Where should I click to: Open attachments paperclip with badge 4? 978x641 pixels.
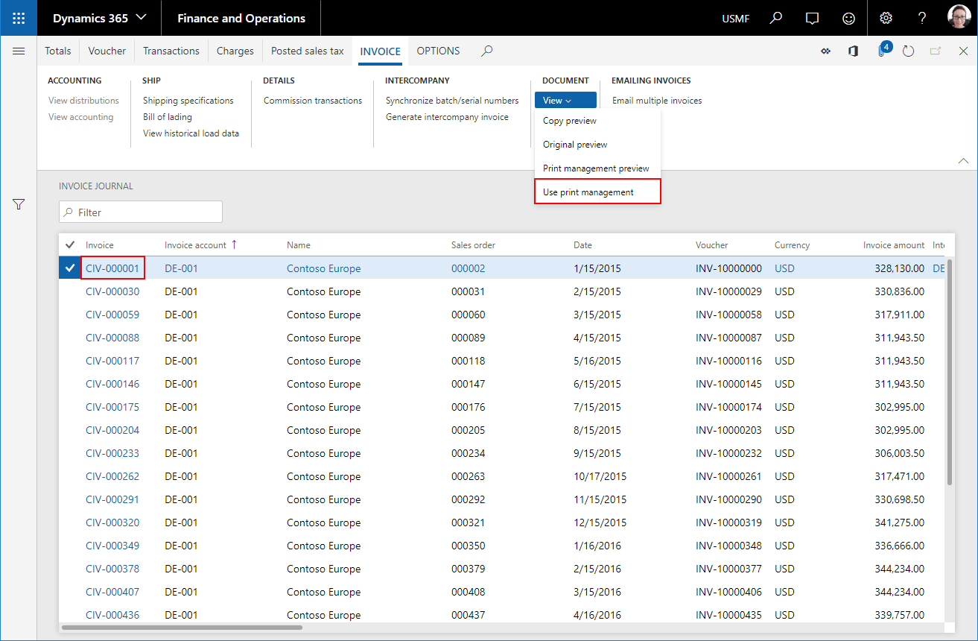pos(882,50)
